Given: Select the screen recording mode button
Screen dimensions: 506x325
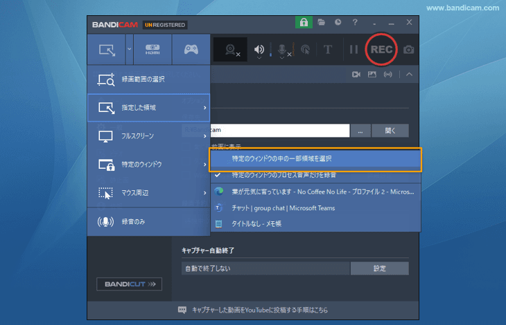Looking at the screenshot, I should (x=107, y=50).
